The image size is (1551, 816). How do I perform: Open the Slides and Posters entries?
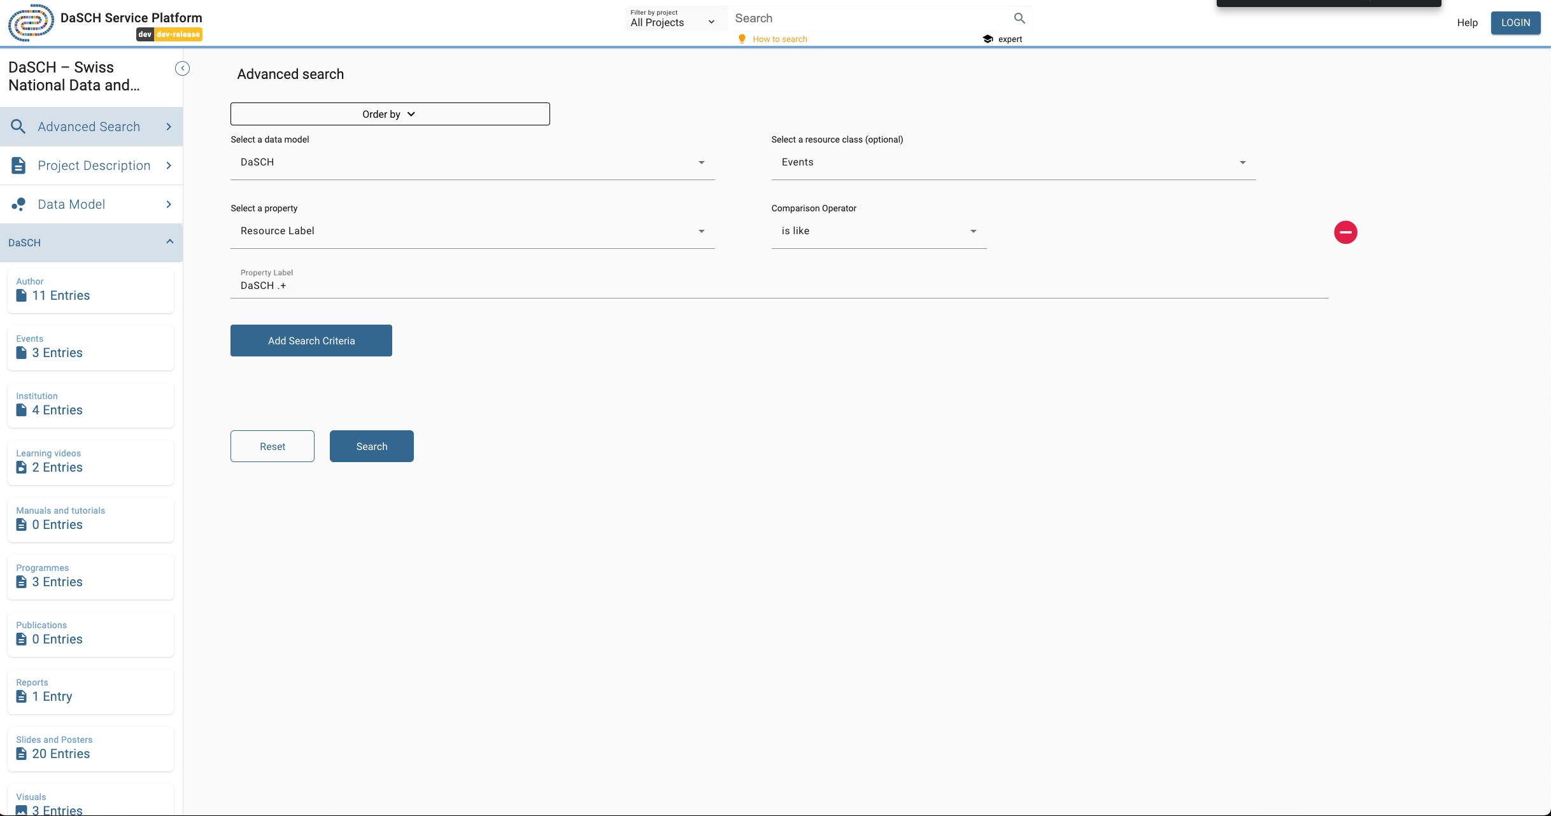(90, 748)
